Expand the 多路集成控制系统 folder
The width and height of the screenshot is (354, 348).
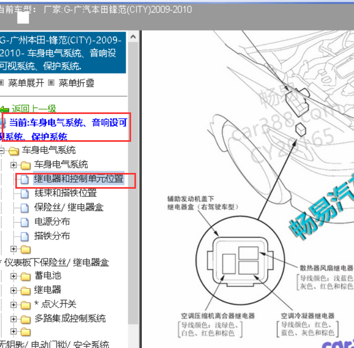13,319
